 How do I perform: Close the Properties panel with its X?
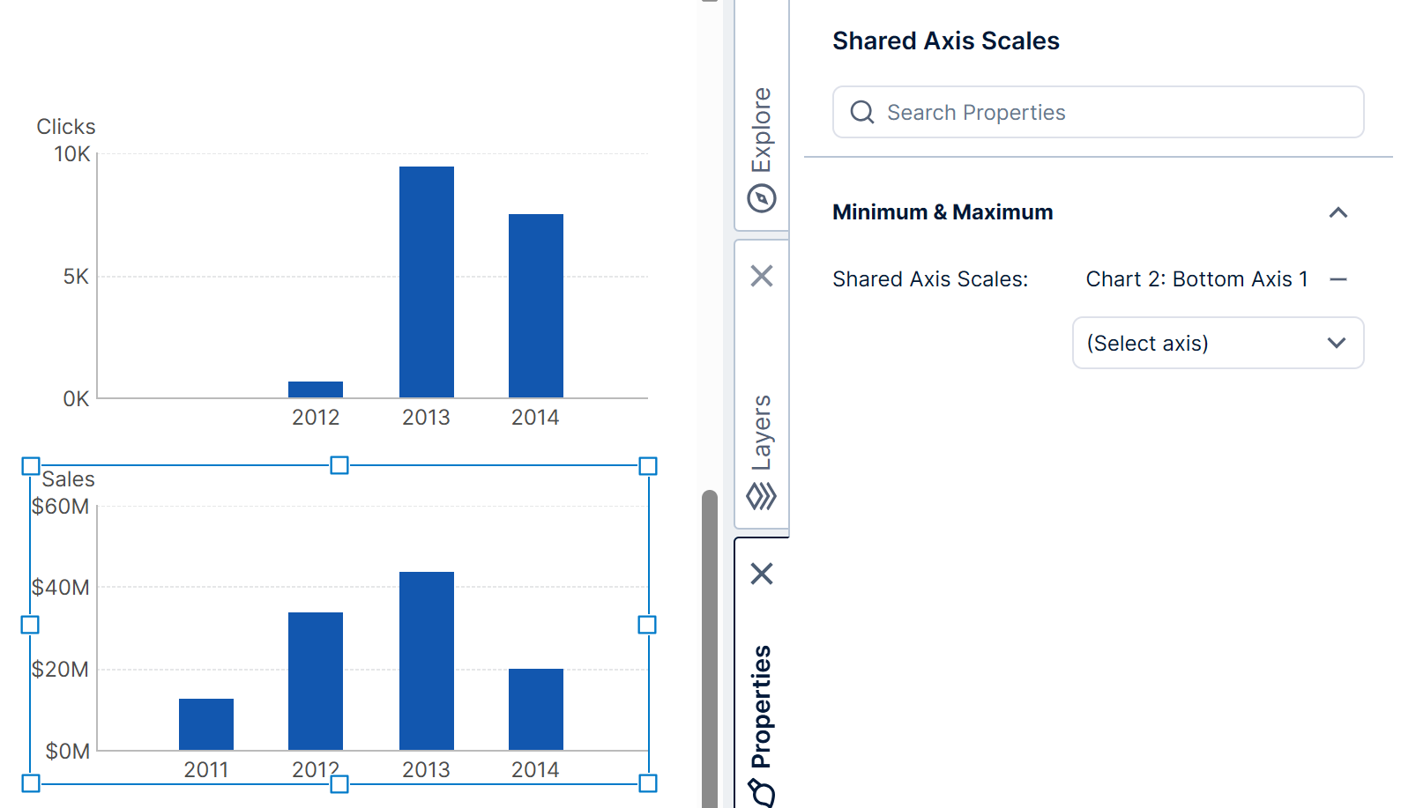[x=762, y=574]
